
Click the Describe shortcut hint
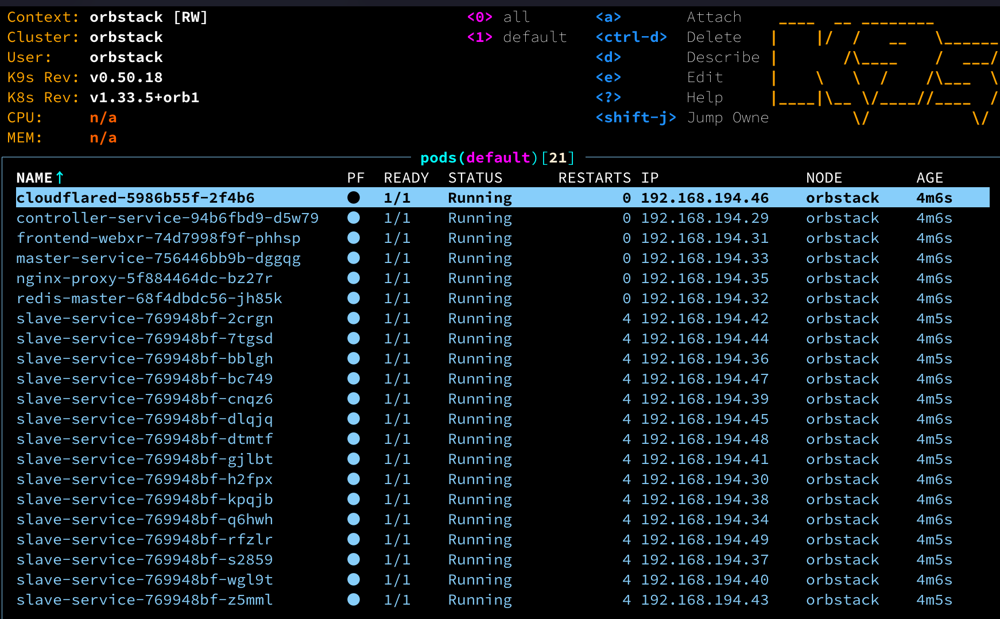723,57
